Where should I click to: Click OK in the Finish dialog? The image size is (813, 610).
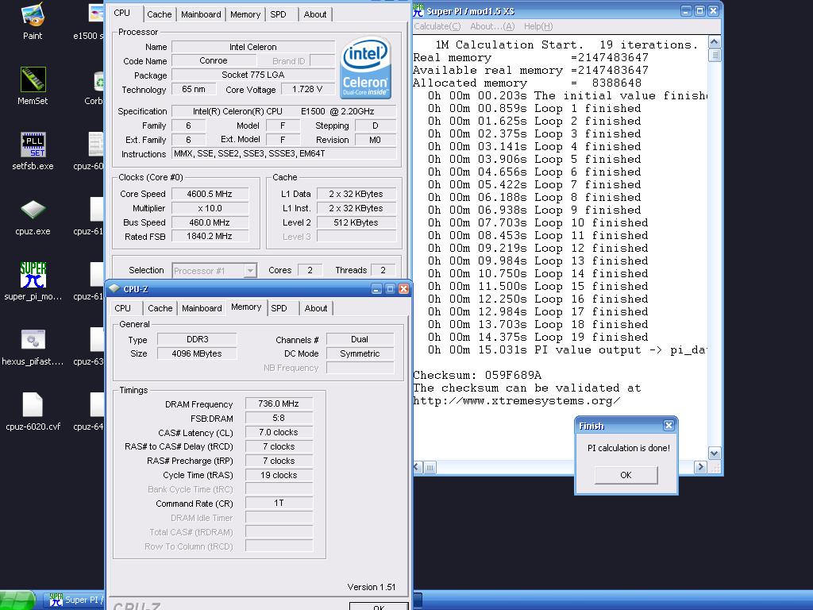(x=626, y=475)
